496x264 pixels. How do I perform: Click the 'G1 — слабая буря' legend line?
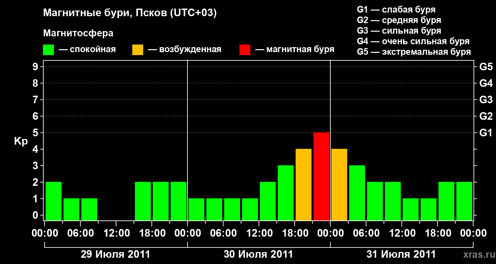396,10
